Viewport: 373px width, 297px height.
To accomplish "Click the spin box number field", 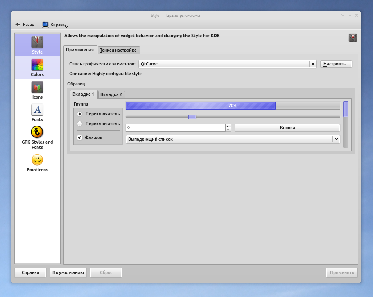I will (176, 128).
